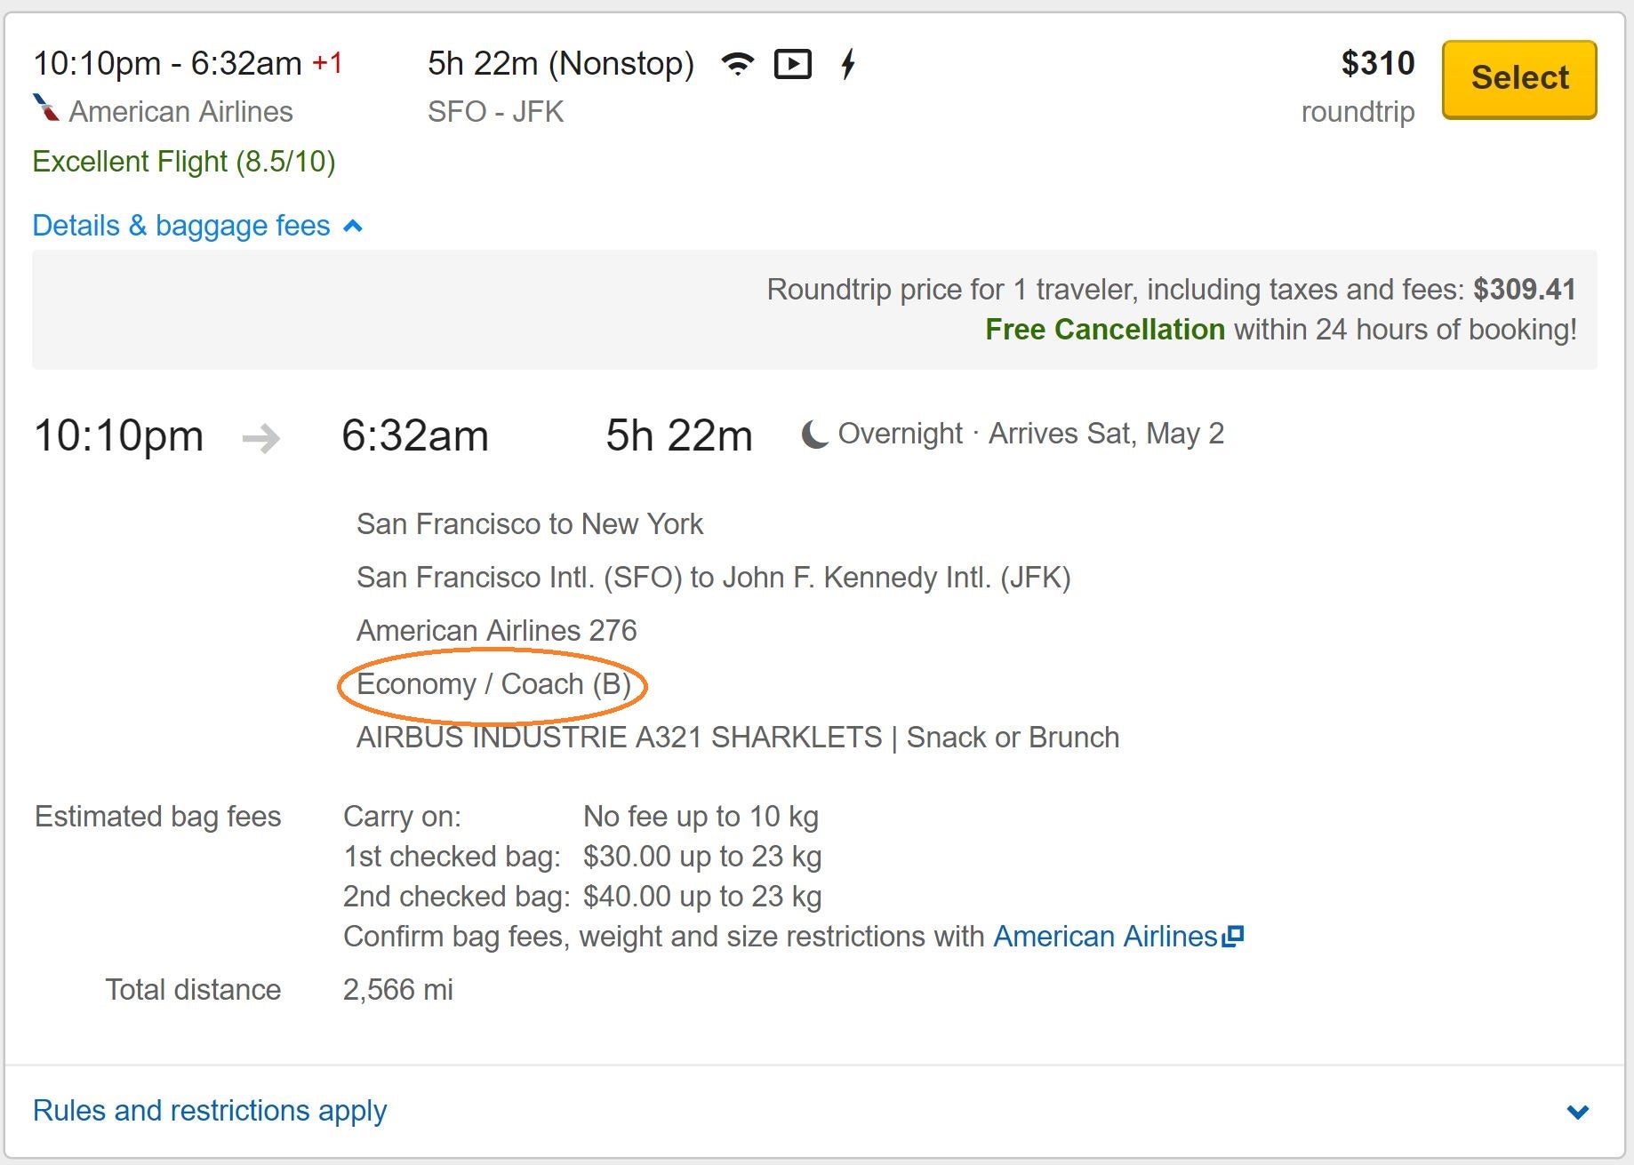Click the San Francisco to New York line

[530, 524]
